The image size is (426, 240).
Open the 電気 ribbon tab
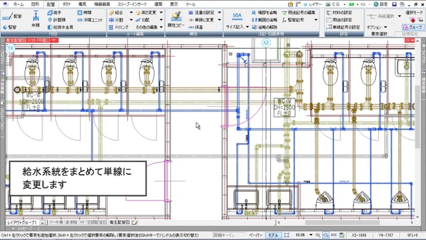coord(82,5)
